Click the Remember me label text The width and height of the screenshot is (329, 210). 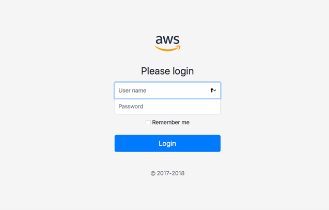pyautogui.click(x=171, y=123)
